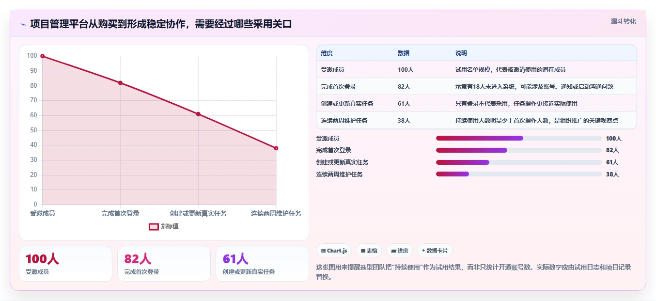Click the x-axis label 受邀成员 under chart
The width and height of the screenshot is (656, 301).
(x=43, y=214)
